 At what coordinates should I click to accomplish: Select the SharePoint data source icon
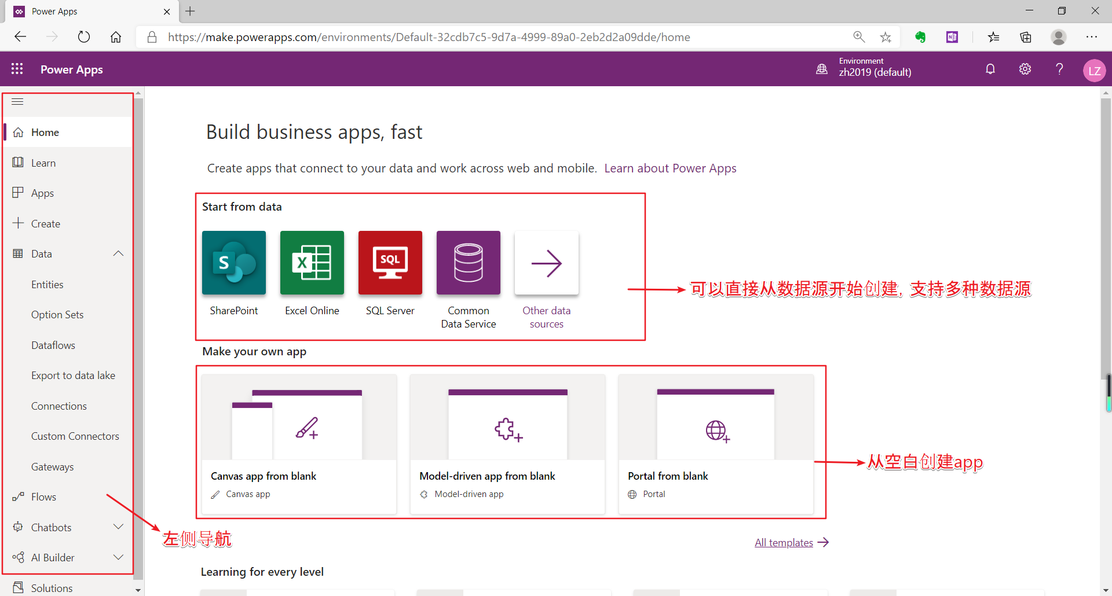[233, 263]
